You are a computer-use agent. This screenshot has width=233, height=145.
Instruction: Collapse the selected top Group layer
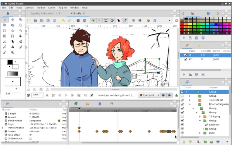pyautogui.click(x=186, y=92)
